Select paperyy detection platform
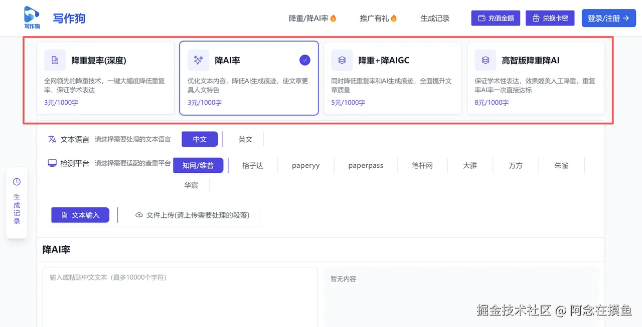This screenshot has width=642, height=327. pyautogui.click(x=305, y=165)
